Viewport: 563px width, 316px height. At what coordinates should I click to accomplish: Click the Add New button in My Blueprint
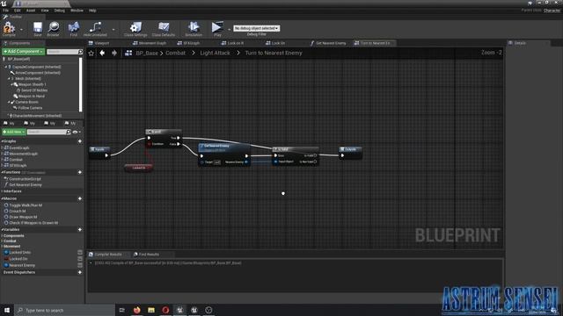(14, 132)
